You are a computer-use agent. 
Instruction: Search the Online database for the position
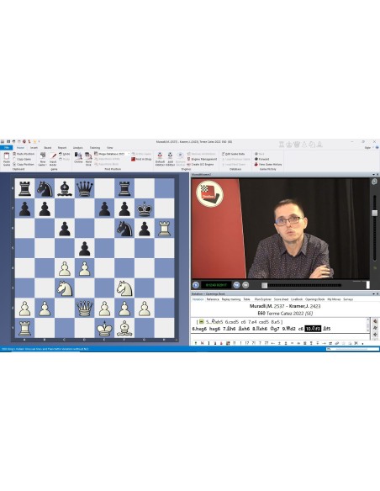[x=78, y=158]
